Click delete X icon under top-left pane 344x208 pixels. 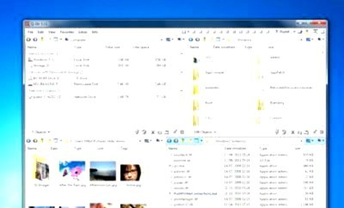click(x=153, y=132)
